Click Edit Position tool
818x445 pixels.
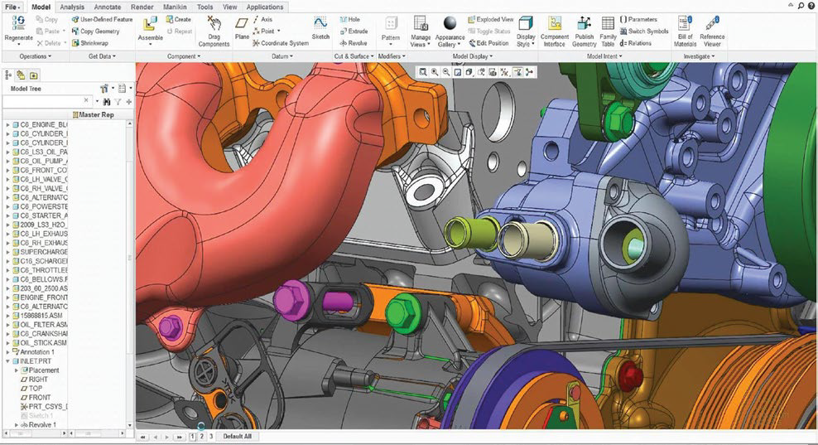point(488,43)
